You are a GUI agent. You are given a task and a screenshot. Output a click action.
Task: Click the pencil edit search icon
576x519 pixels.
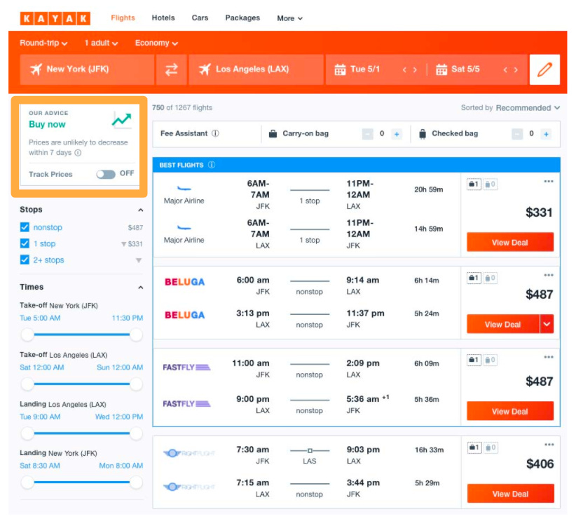544,69
